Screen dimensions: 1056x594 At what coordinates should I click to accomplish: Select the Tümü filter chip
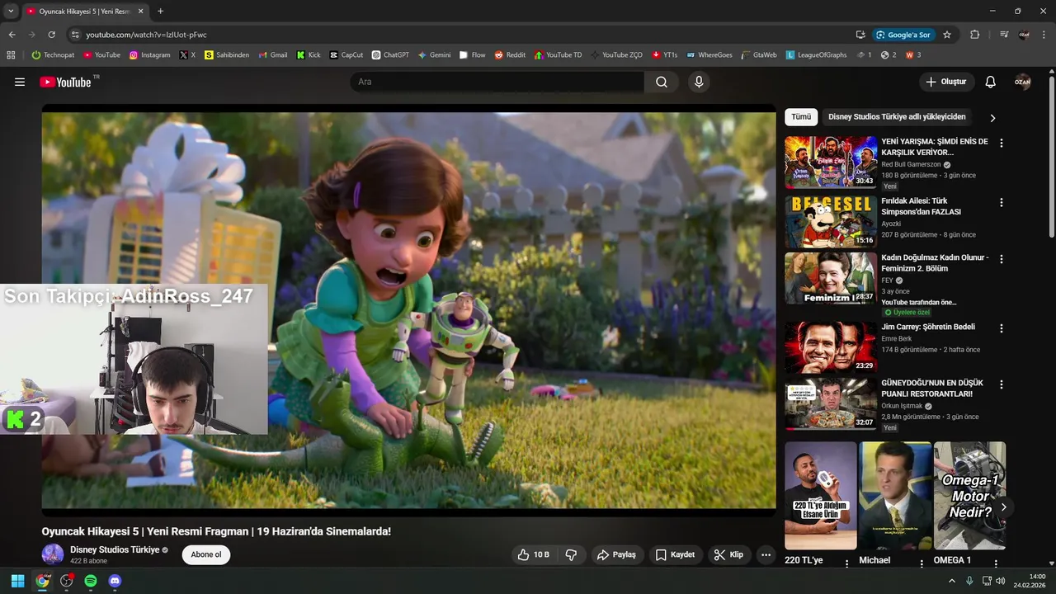(801, 117)
